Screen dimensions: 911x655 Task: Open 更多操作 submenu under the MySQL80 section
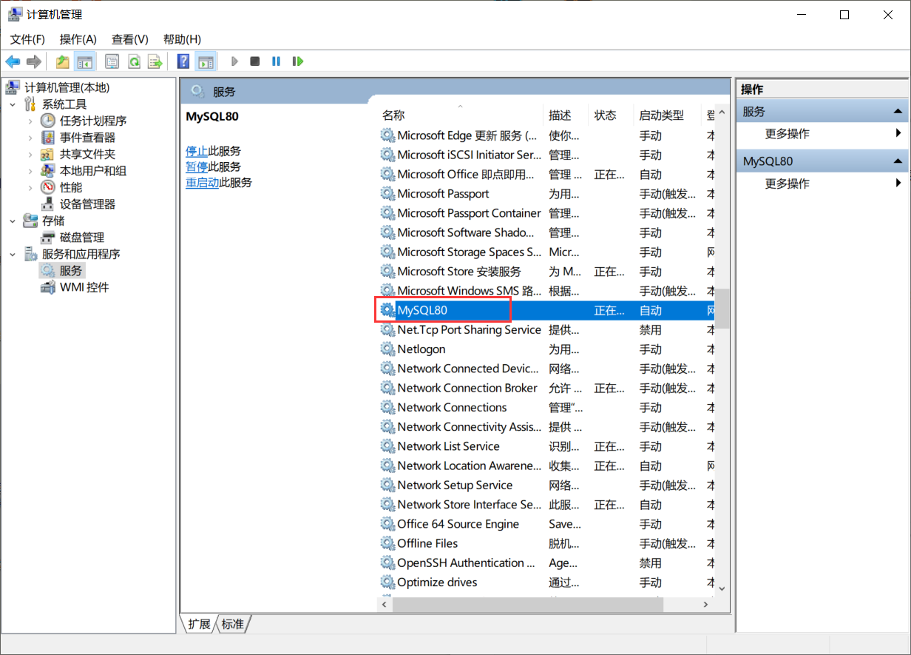pos(822,184)
